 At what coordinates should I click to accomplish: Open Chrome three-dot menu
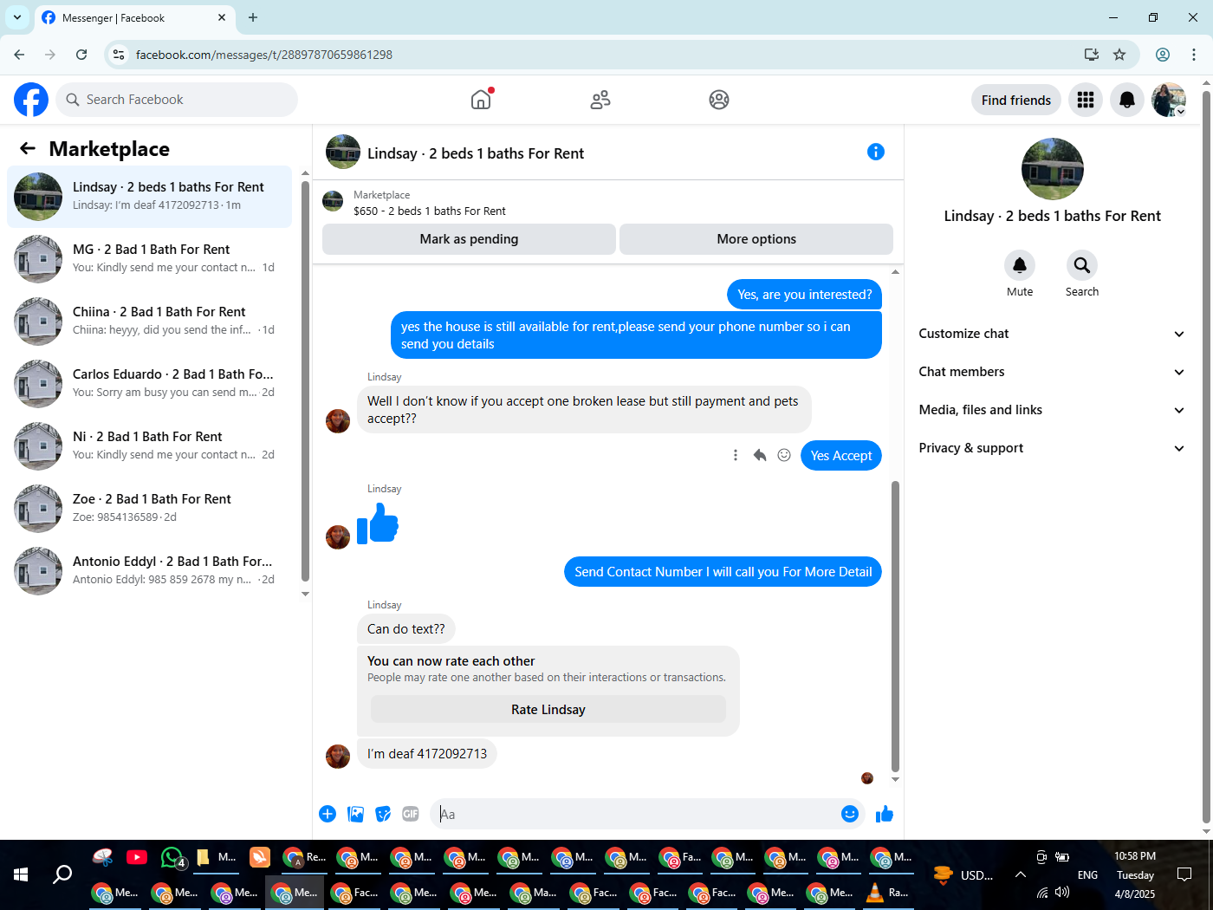1194,55
